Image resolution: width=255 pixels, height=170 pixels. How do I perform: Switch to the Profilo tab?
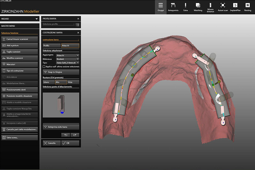tap(51, 46)
